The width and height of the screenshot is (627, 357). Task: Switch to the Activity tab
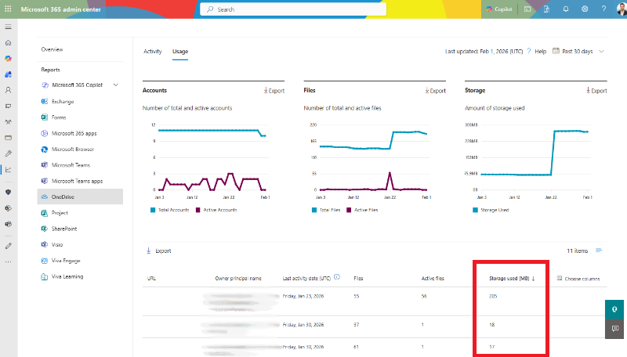[152, 52]
